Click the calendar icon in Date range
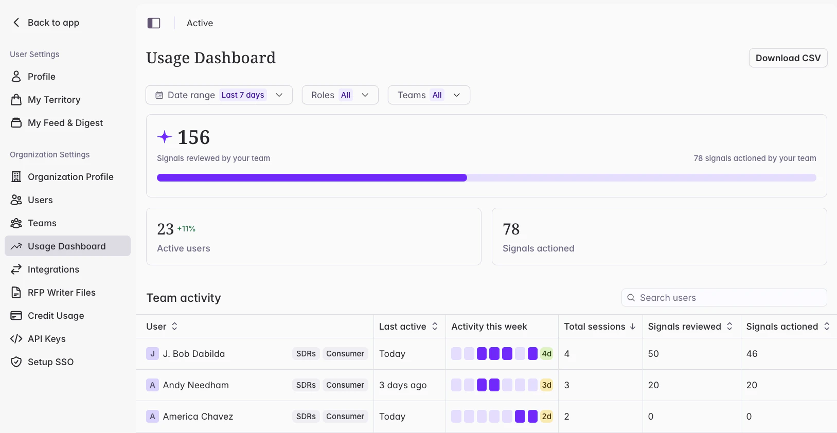Image resolution: width=837 pixels, height=433 pixels. coord(159,95)
